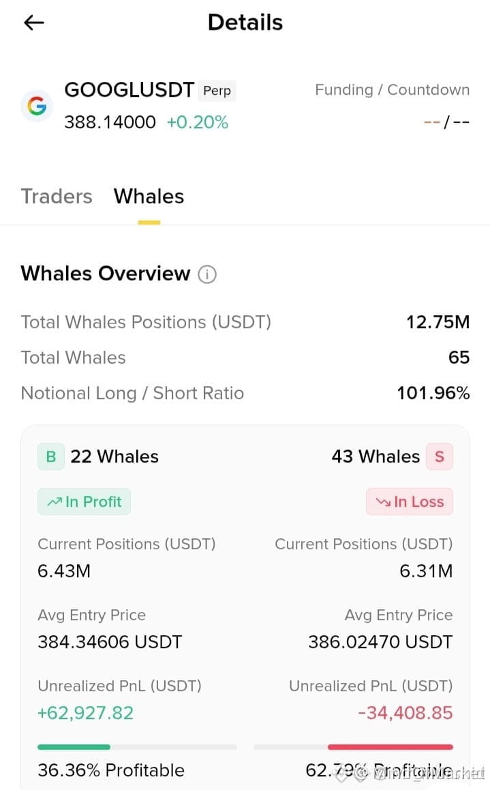Viewport: 490px width, 790px height.
Task: Tap the 101.96% long/short ratio value
Action: click(x=433, y=393)
